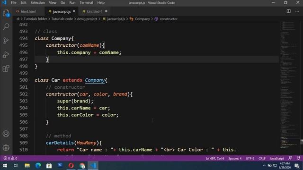Open File Explorer from taskbar
303x170 pixels.
click(x=27, y=166)
